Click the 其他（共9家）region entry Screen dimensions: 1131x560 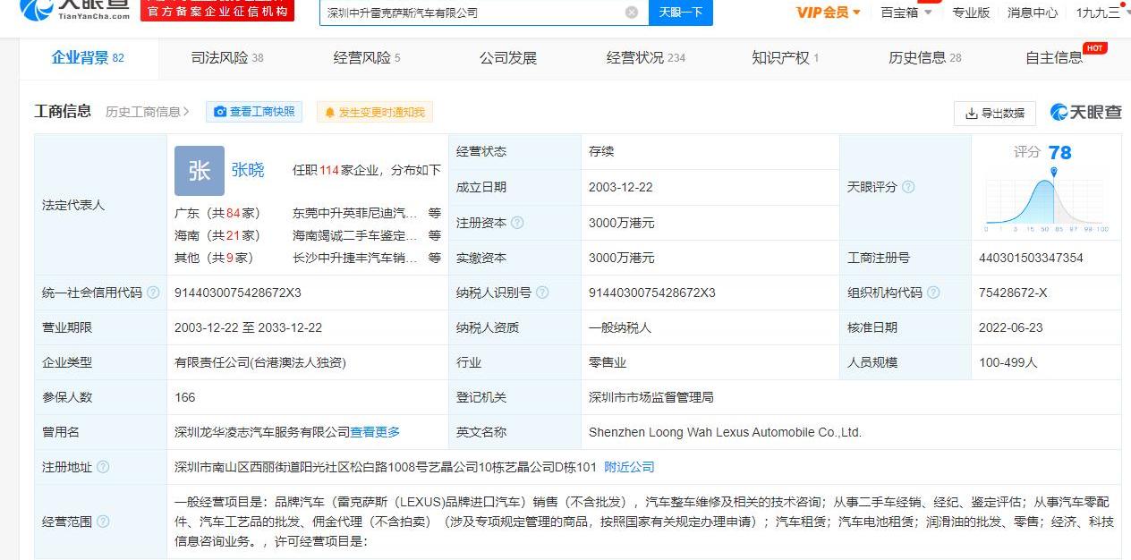point(214,258)
